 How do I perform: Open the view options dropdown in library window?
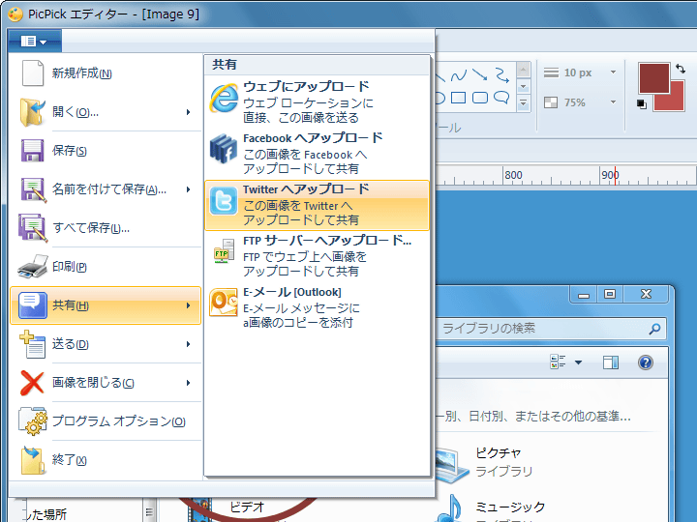click(578, 362)
